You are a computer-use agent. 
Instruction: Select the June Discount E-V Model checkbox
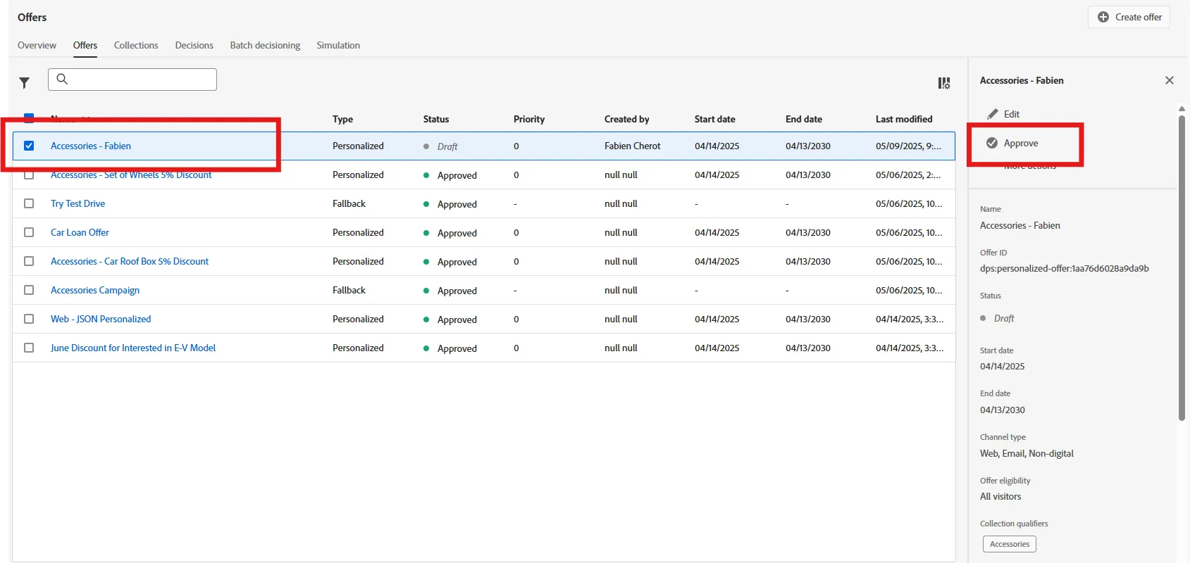29,348
